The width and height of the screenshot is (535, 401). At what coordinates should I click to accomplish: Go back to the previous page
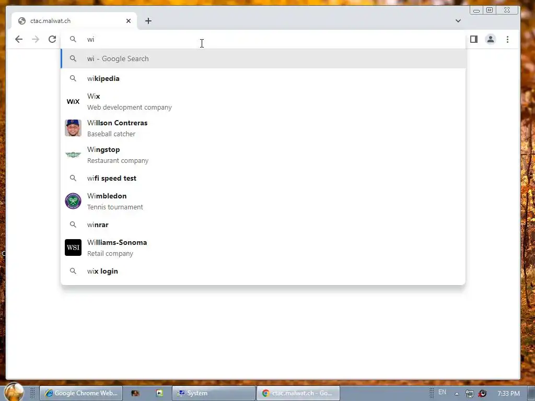point(19,39)
